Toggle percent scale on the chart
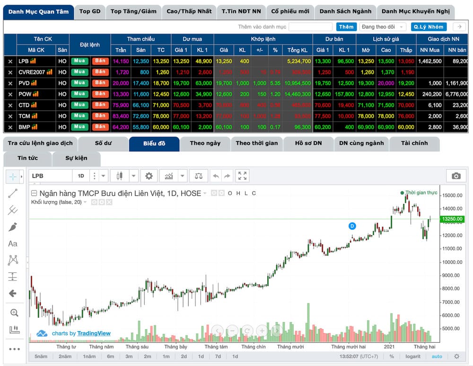 click(x=392, y=357)
